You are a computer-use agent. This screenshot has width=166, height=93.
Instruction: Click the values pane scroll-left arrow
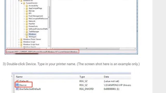click(x=52, y=48)
